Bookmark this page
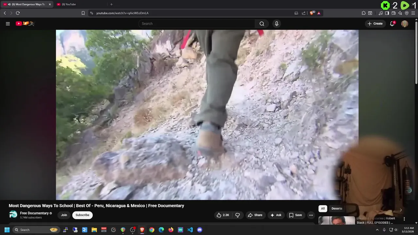Screen dimensions: 418x235 coord(83,13)
